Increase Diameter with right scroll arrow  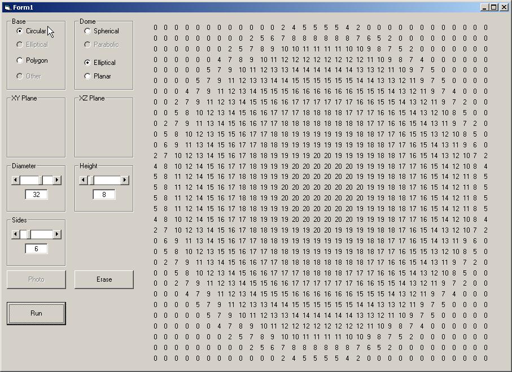57,180
